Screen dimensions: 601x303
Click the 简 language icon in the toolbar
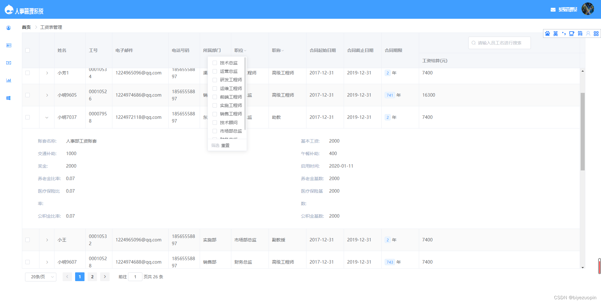580,33
